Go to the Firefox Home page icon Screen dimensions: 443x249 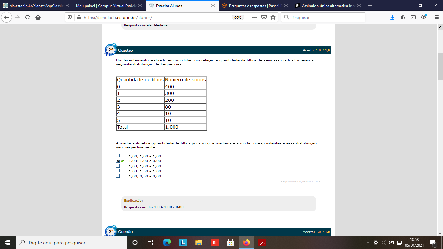tap(38, 18)
